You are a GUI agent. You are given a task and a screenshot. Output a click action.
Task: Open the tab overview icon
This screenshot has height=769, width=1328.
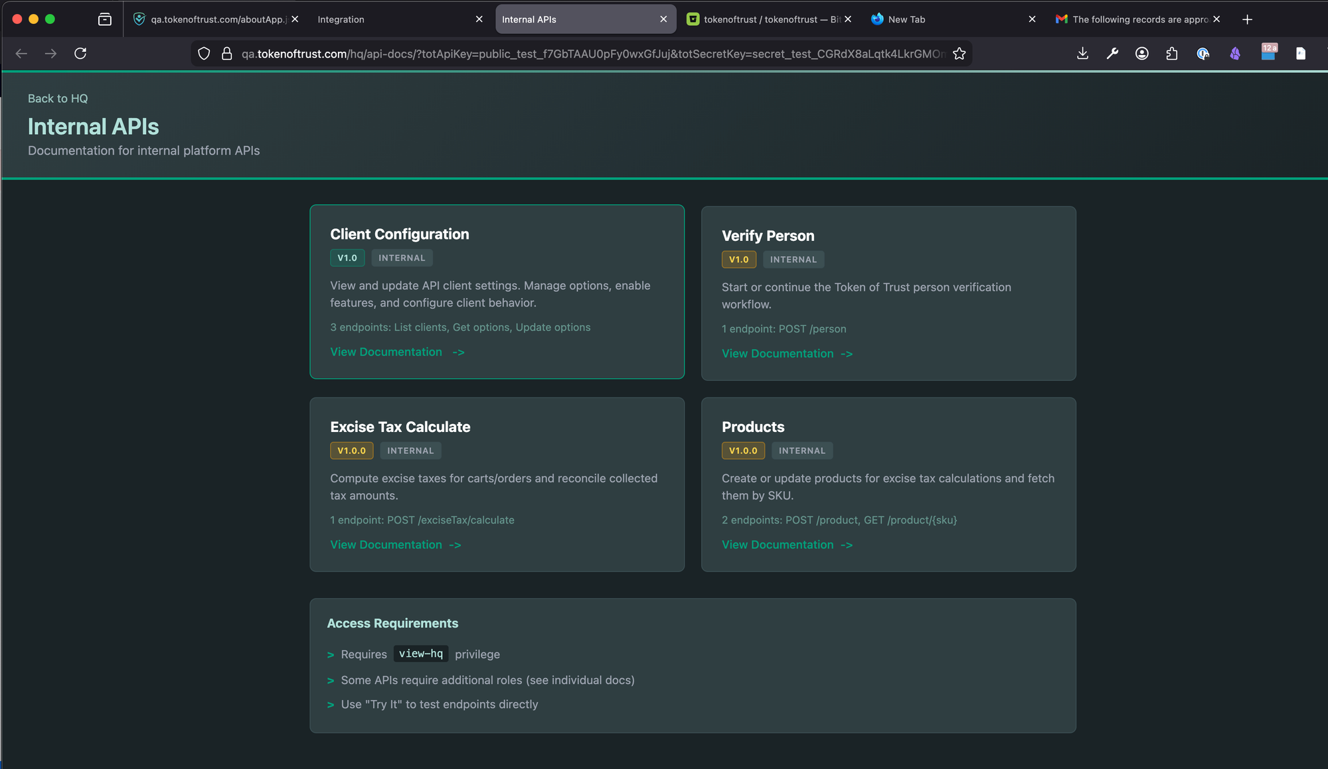click(x=105, y=19)
